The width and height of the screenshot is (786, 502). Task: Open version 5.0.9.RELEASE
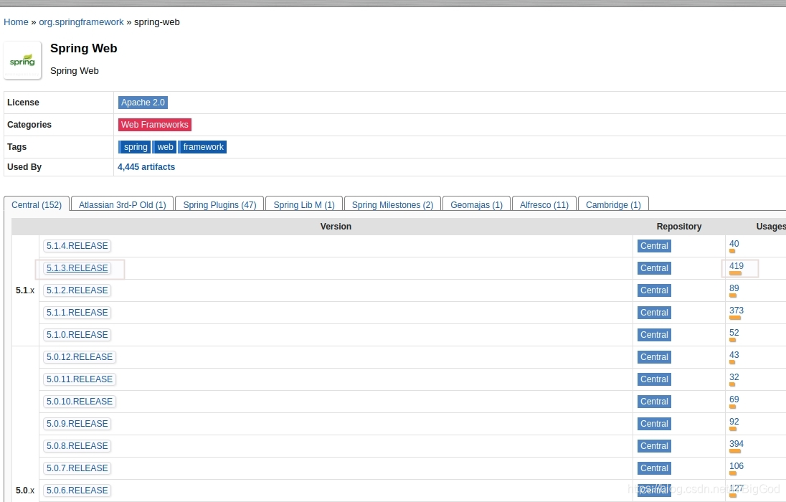[x=77, y=424]
